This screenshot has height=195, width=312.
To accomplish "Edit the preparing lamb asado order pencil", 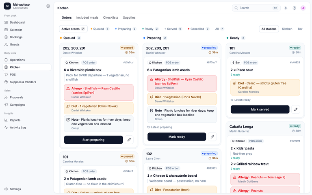I will pos(212,136).
